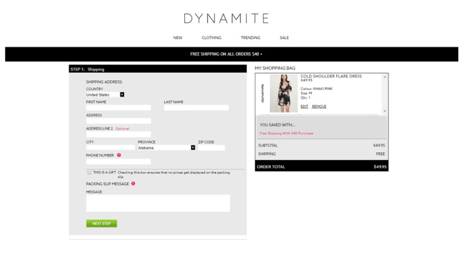Click the pink Free Shipping With $40 Purchase text
This screenshot has height=253, width=465.
[286, 133]
